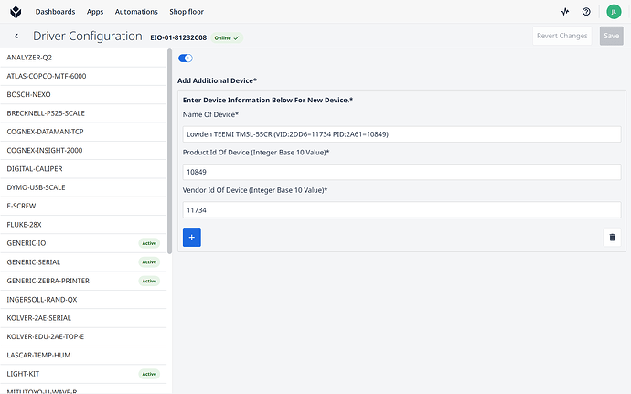Select the GENERIC-ZEBRA-PRINTER driver

point(83,281)
